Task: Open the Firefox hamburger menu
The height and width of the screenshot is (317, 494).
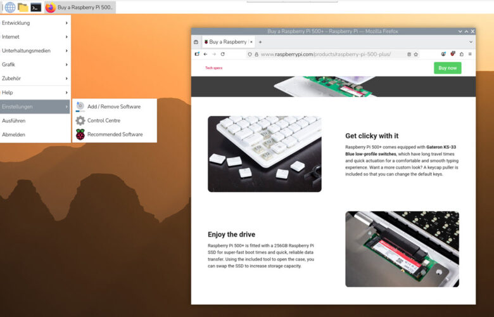Action: [x=469, y=55]
